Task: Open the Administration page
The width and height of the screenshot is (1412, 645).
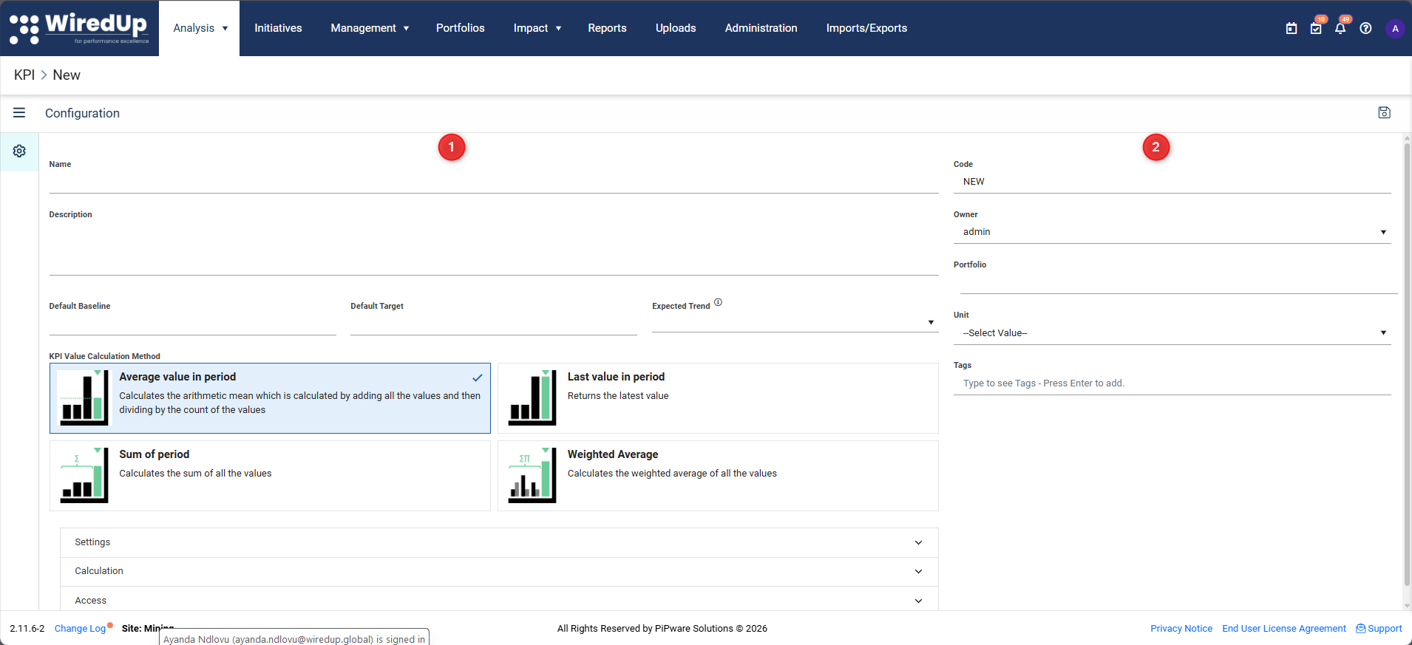Action: pos(761,28)
